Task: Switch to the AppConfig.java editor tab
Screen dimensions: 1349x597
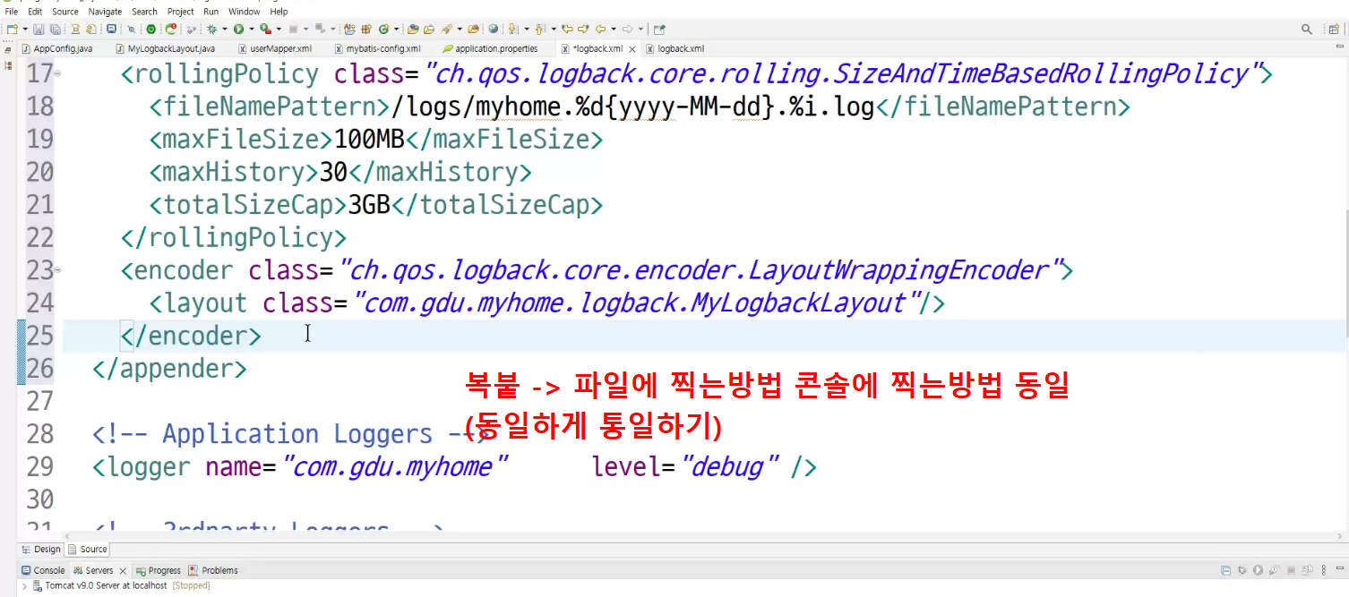Action: pyautogui.click(x=58, y=48)
